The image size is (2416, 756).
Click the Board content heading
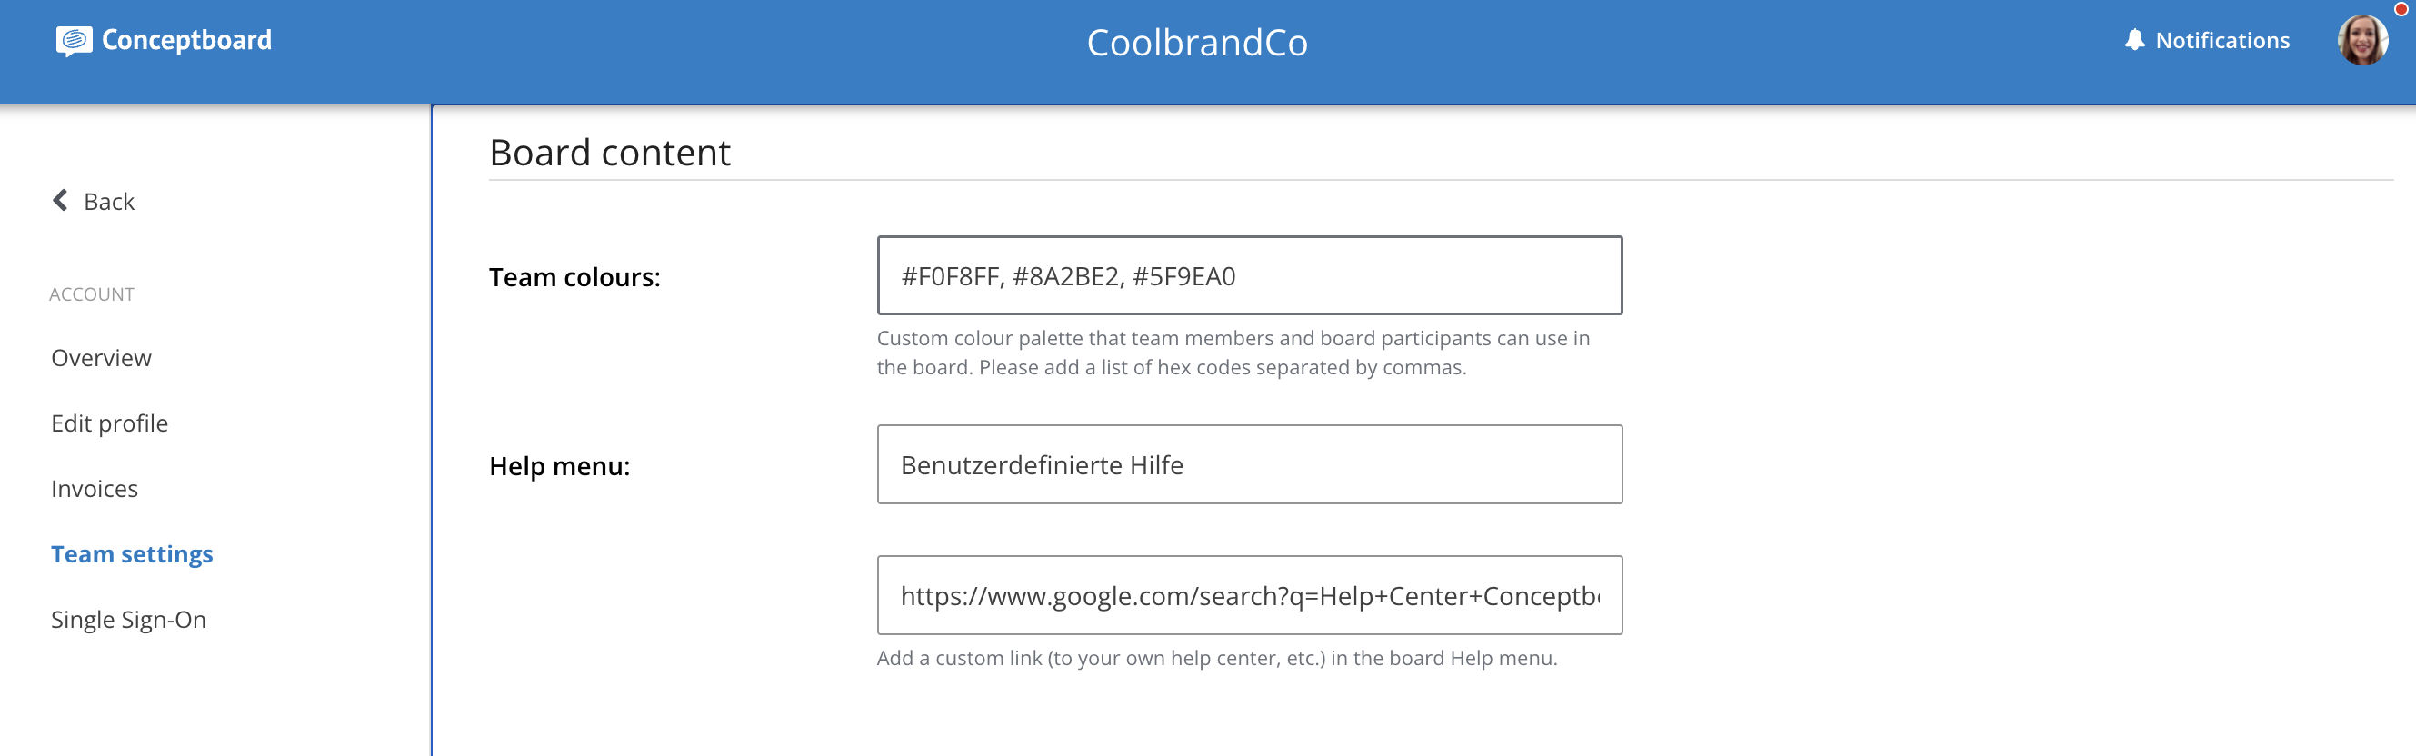[610, 153]
